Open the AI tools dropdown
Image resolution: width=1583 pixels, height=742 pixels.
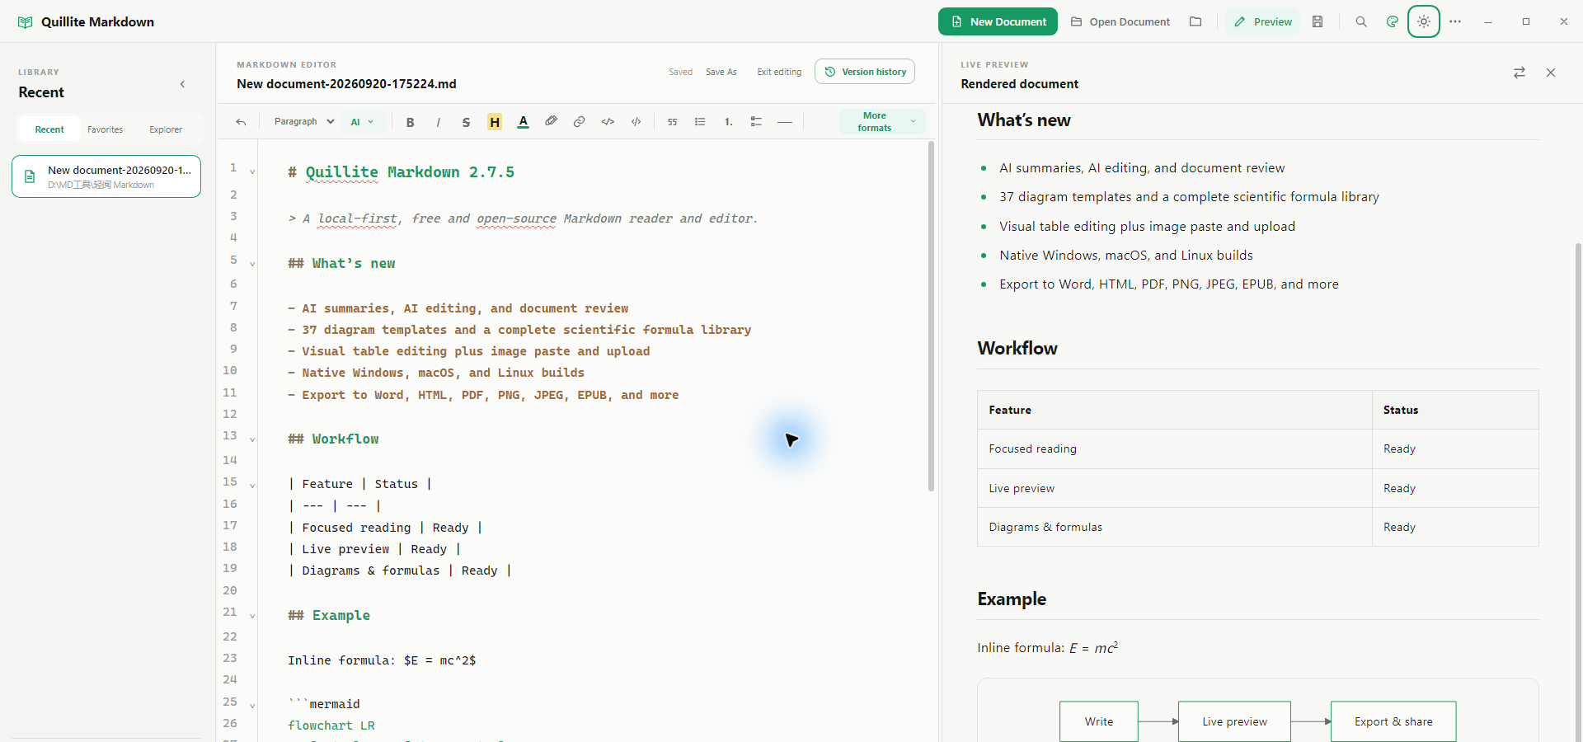tap(362, 122)
